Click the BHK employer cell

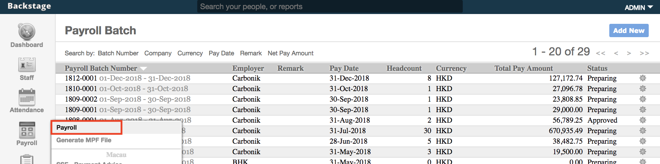pyautogui.click(x=240, y=162)
